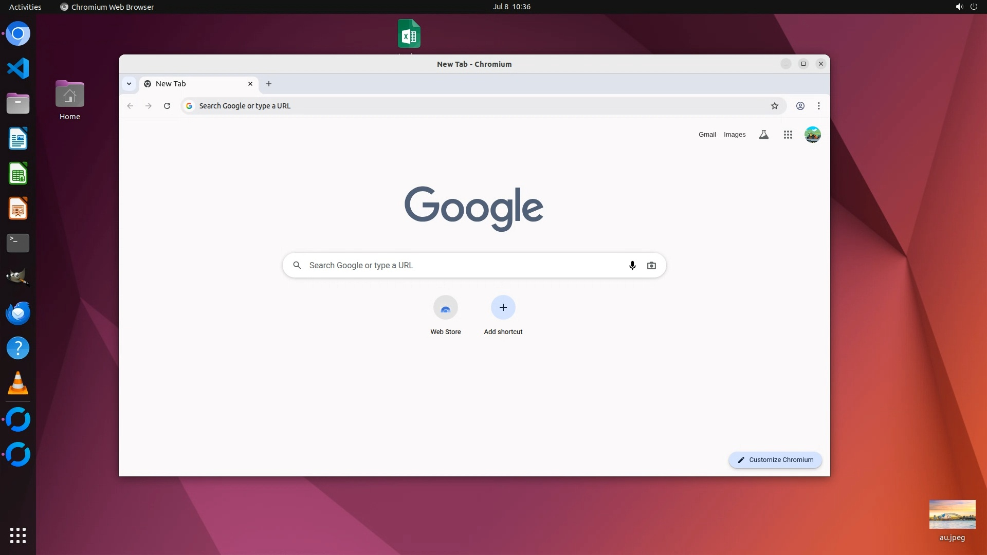
Task: Open the Gmail link
Action: coord(707,135)
